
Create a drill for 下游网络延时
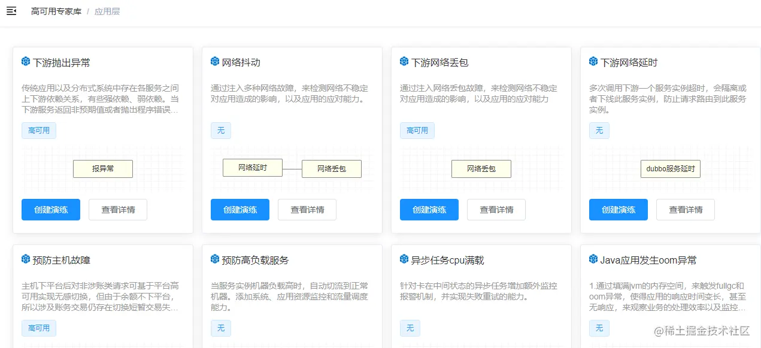[618, 210]
